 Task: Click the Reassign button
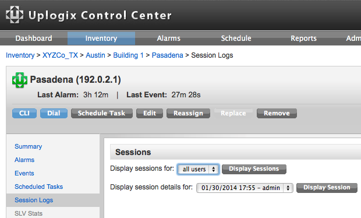coord(188,114)
